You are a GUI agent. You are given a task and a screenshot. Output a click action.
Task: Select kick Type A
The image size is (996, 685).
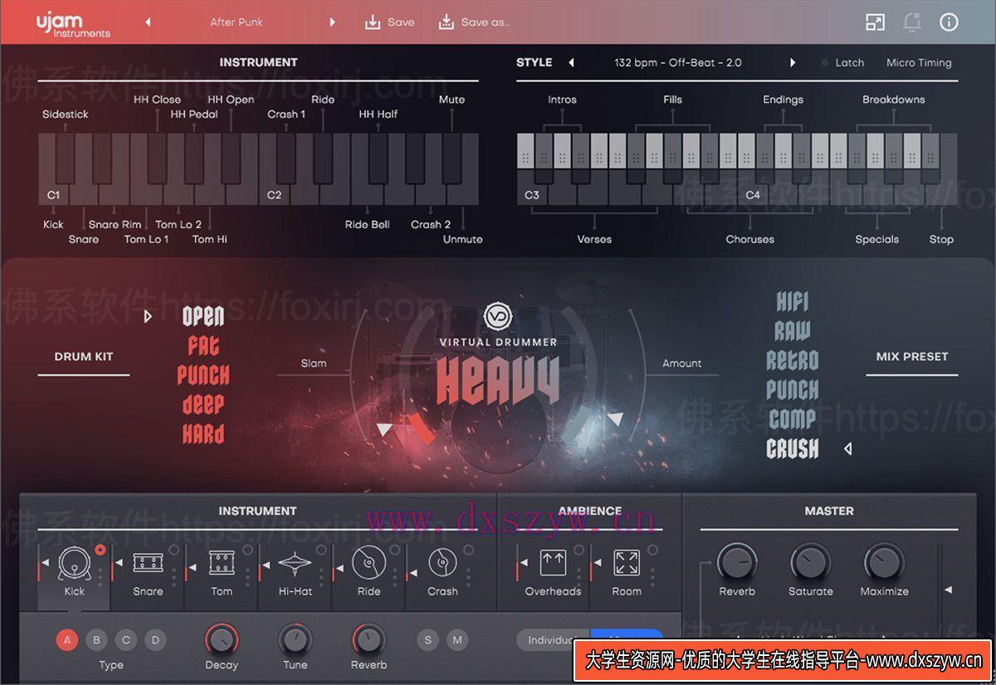pos(67,639)
